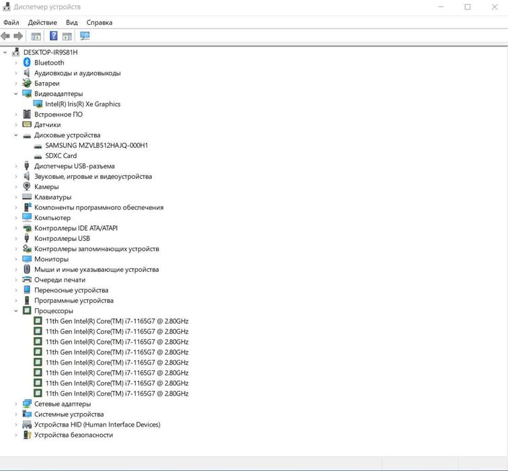Expand the Системные устройства category
This screenshot has height=471, width=508.
click(16, 414)
